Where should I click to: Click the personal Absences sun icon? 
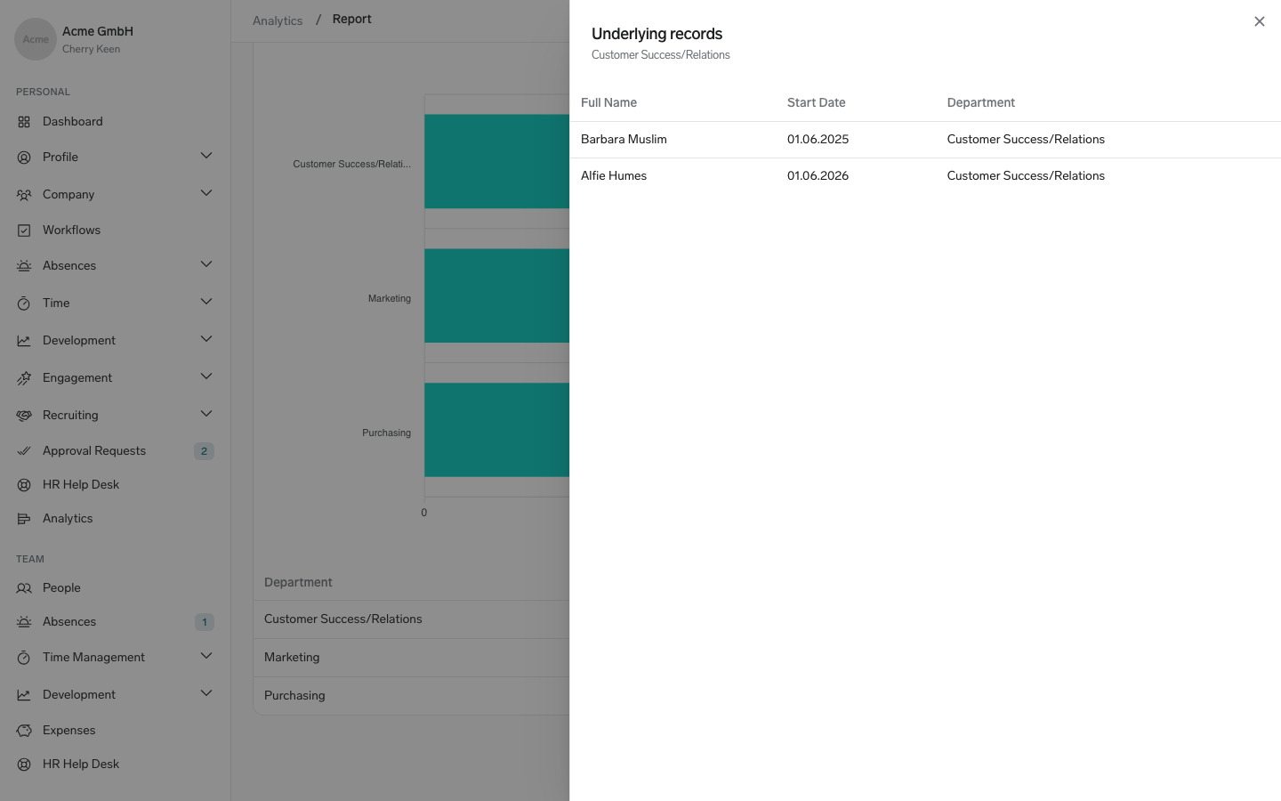24,266
